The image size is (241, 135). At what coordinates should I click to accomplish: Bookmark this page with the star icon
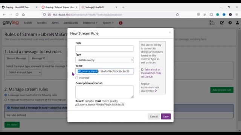click(177, 15)
